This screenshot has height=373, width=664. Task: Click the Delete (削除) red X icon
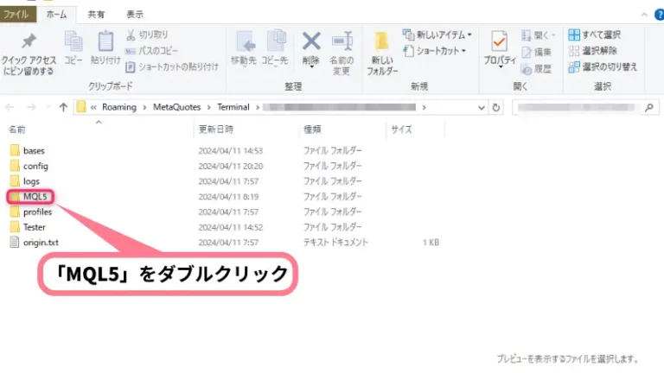(311, 42)
